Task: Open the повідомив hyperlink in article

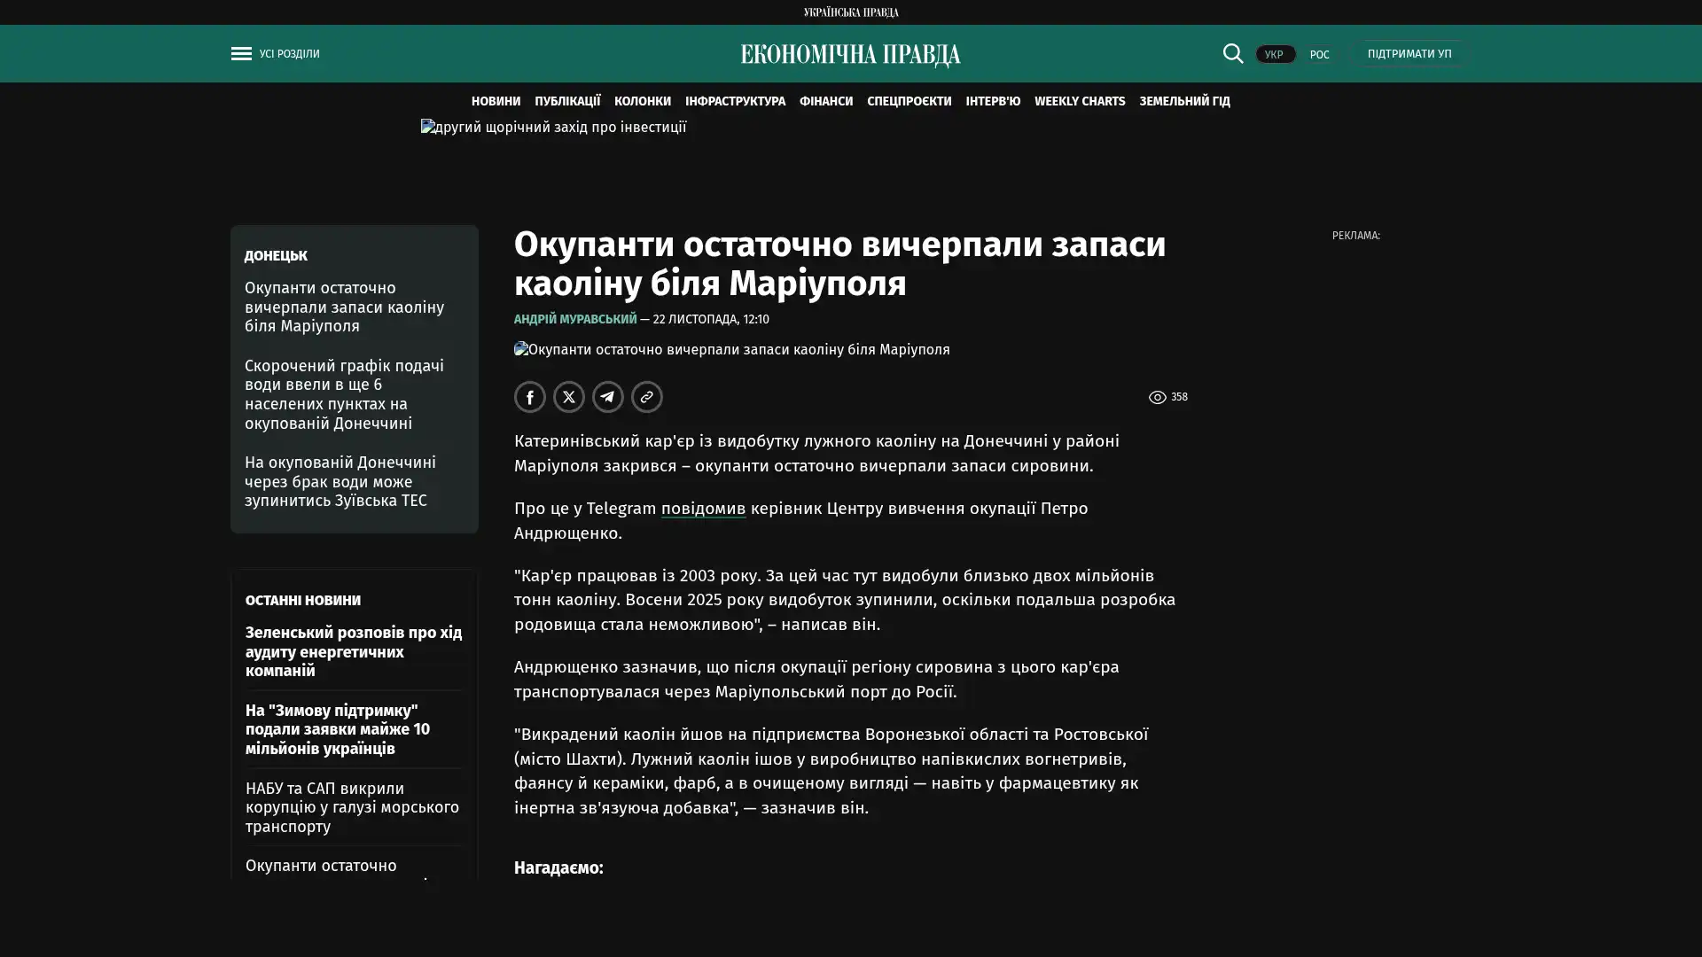Action: 703,509
